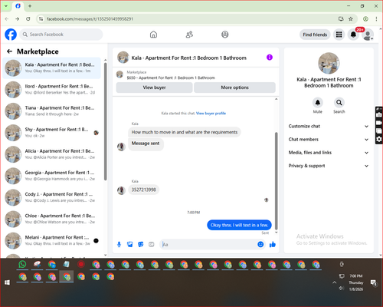
Task: Open WhatsApp from the taskbar
Action: 22,264
